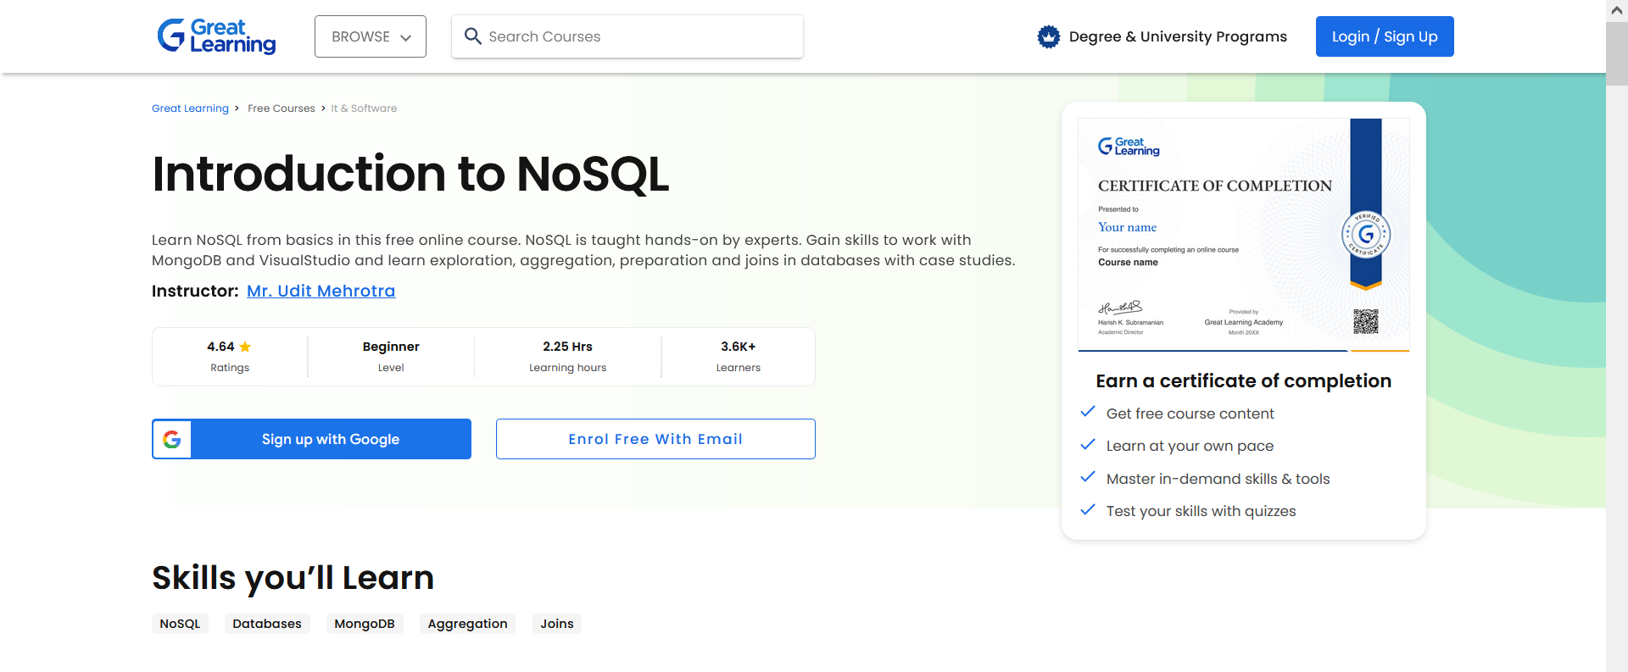This screenshot has height=672, width=1628.
Task: Click Enrol Free With Email button
Action: (655, 439)
